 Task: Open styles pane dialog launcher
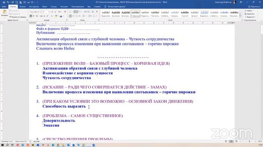242,20
